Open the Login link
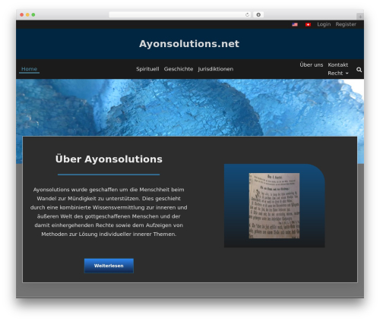This screenshot has width=380, height=321. [x=324, y=24]
